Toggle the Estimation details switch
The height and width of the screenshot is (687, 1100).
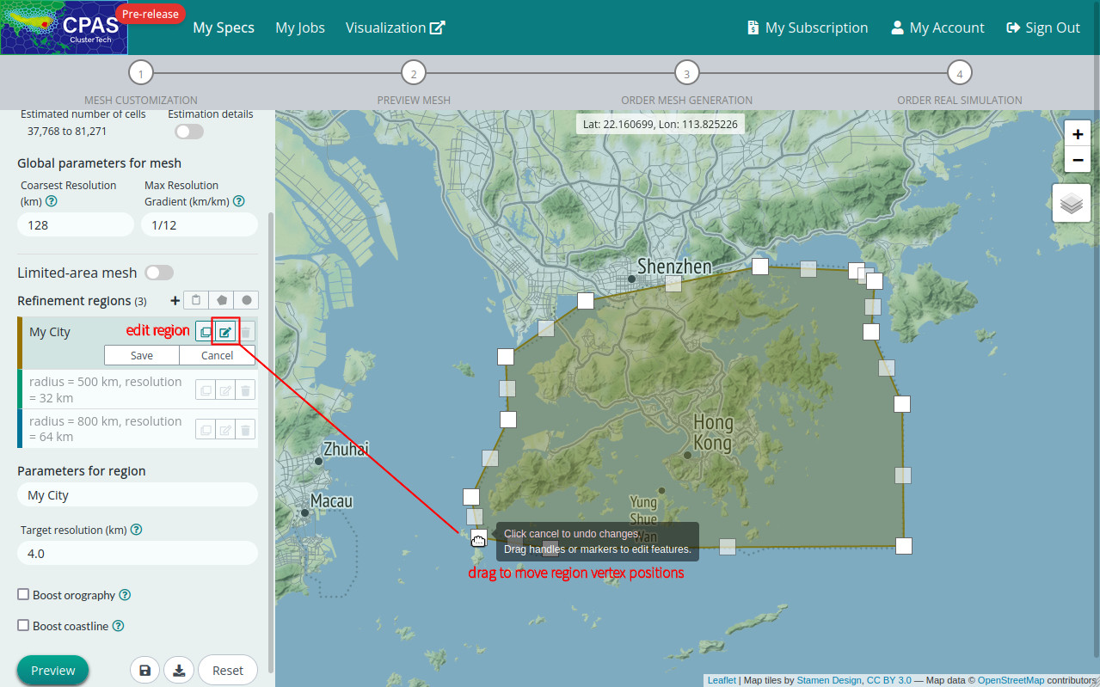pyautogui.click(x=189, y=132)
